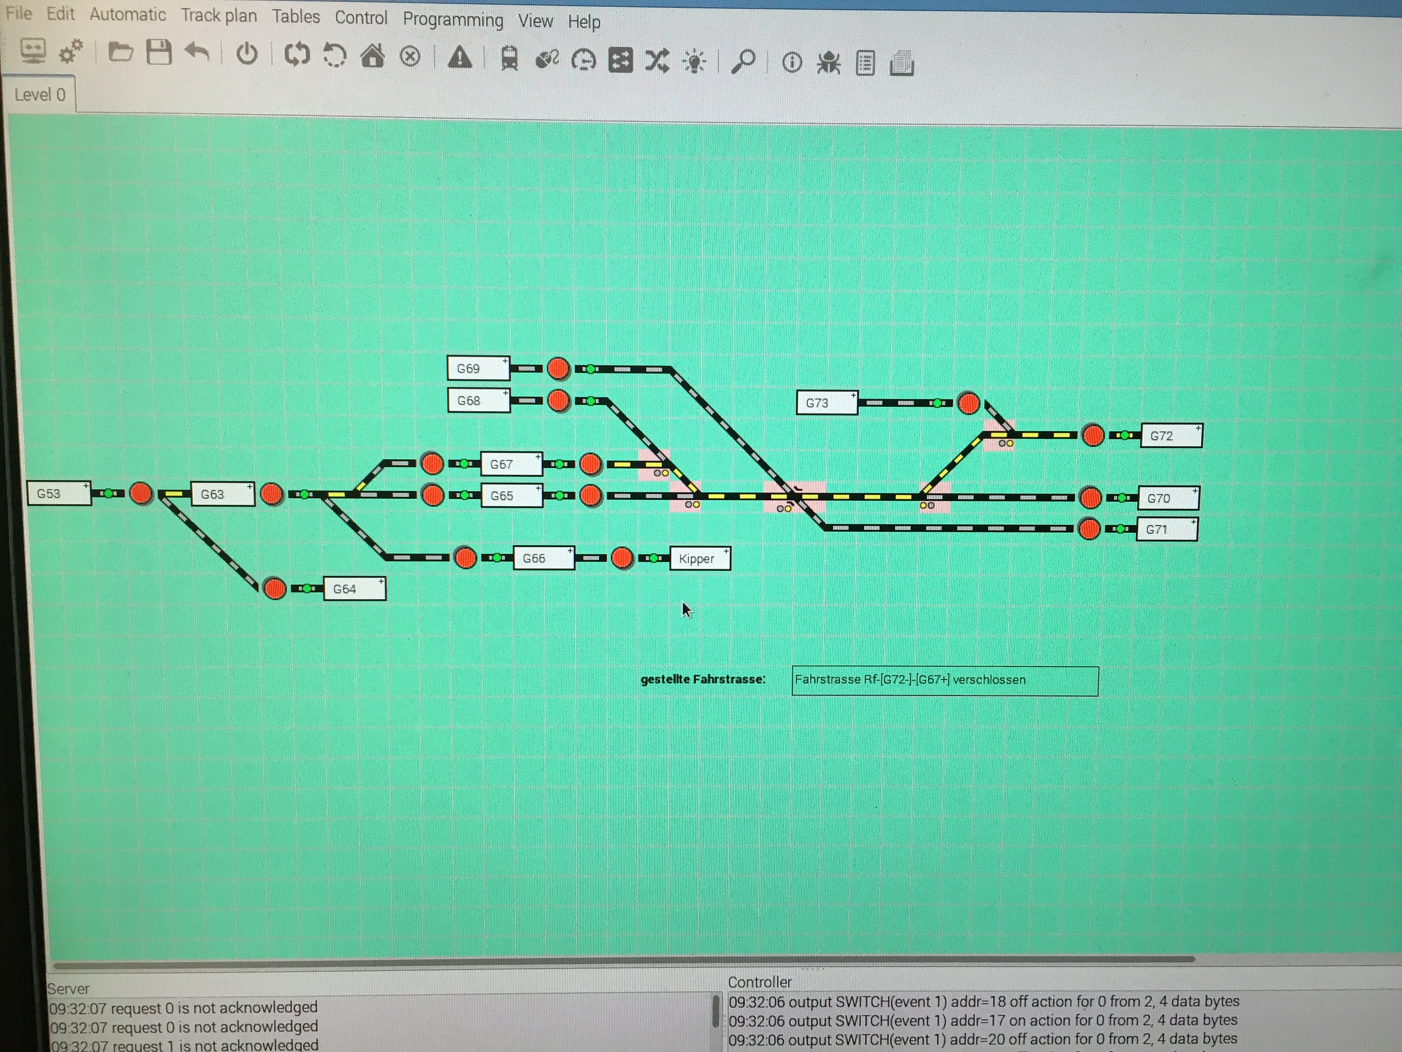
Task: Open the Programming menu
Action: pos(452,20)
